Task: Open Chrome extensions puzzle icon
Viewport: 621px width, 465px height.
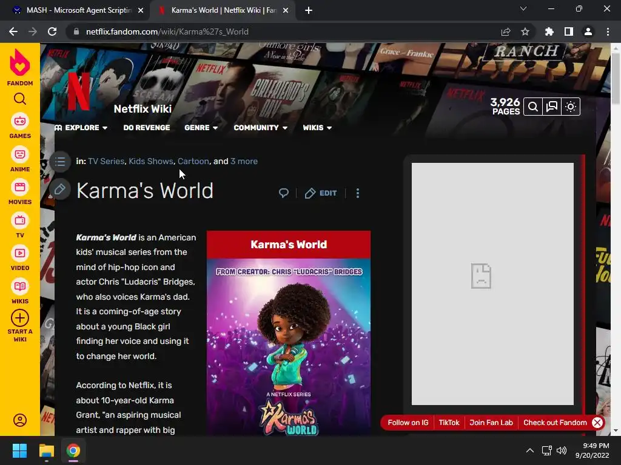Action: point(549,31)
